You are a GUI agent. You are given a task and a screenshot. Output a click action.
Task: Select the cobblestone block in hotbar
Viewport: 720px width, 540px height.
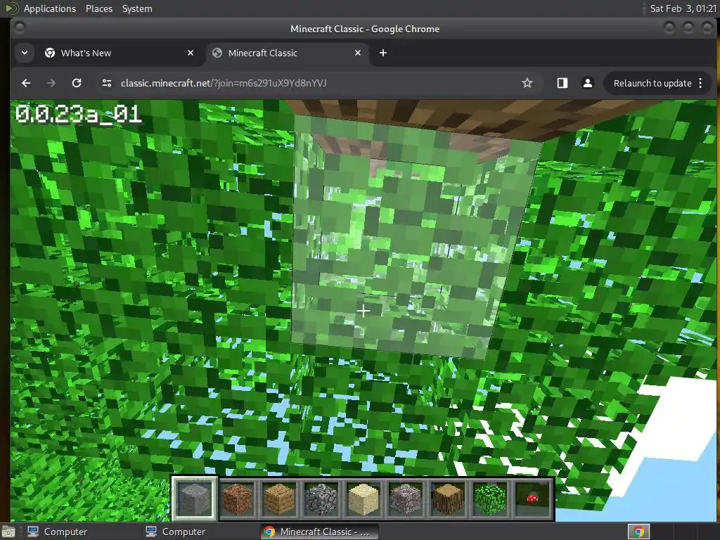pyautogui.click(x=321, y=499)
